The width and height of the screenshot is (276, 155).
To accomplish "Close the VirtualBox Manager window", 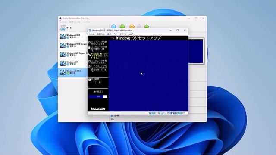I will [203, 18].
